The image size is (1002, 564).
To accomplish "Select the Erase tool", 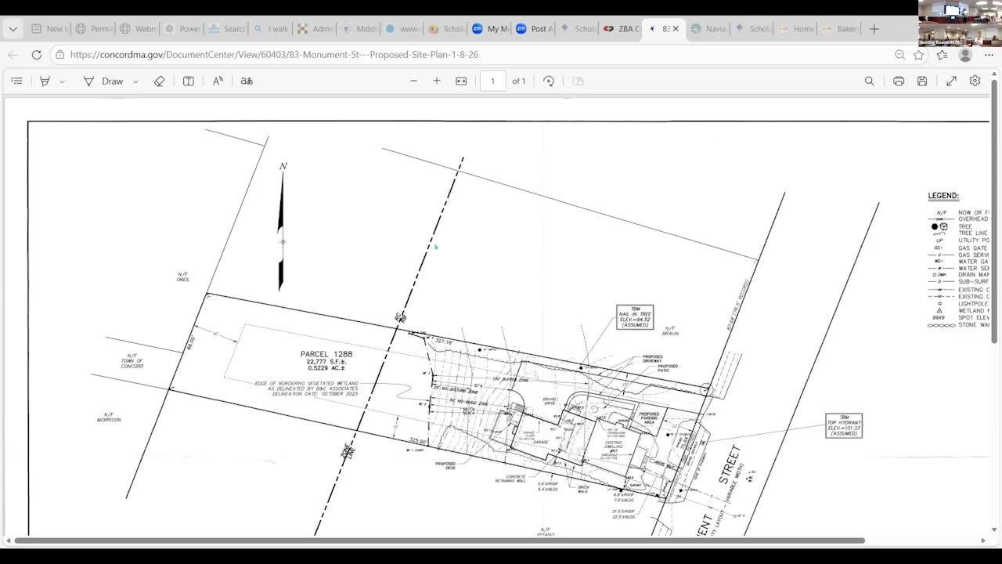I will point(159,81).
